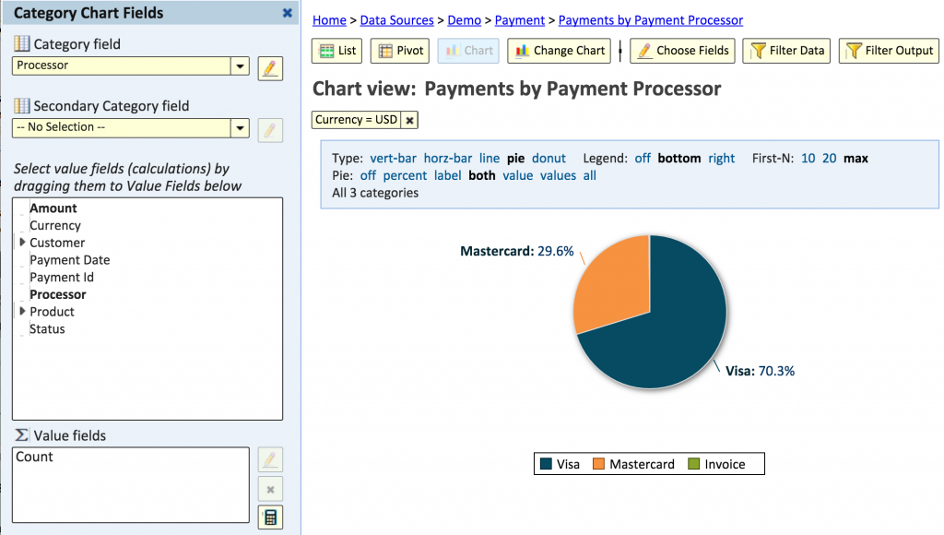
Task: Remove value field with the x icon
Action: (270, 489)
